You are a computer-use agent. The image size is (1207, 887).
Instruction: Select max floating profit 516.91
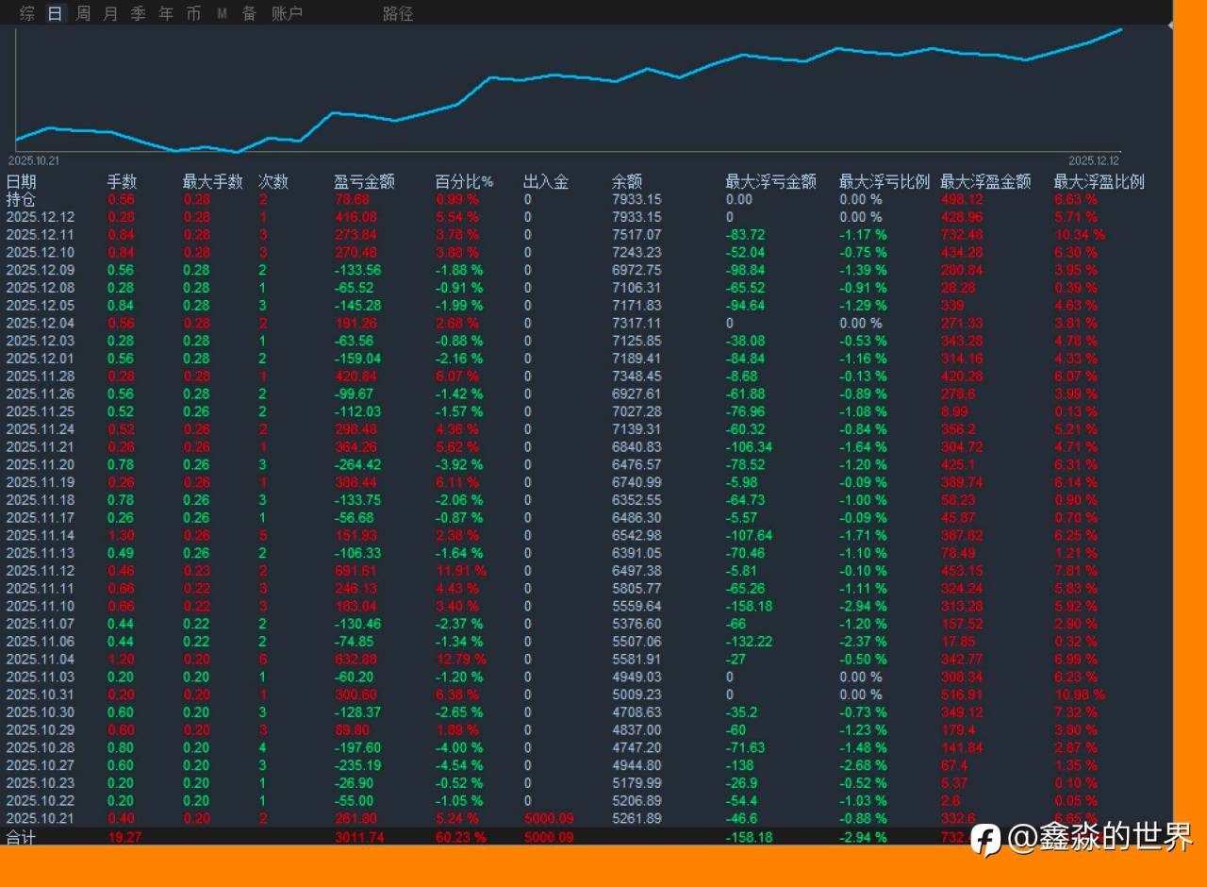point(962,695)
